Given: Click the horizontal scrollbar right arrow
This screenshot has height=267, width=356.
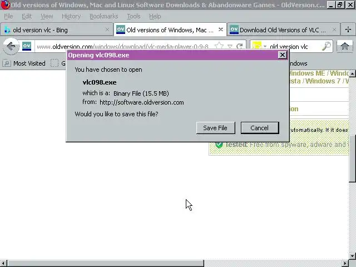Looking at the screenshot, I should 345,263.
